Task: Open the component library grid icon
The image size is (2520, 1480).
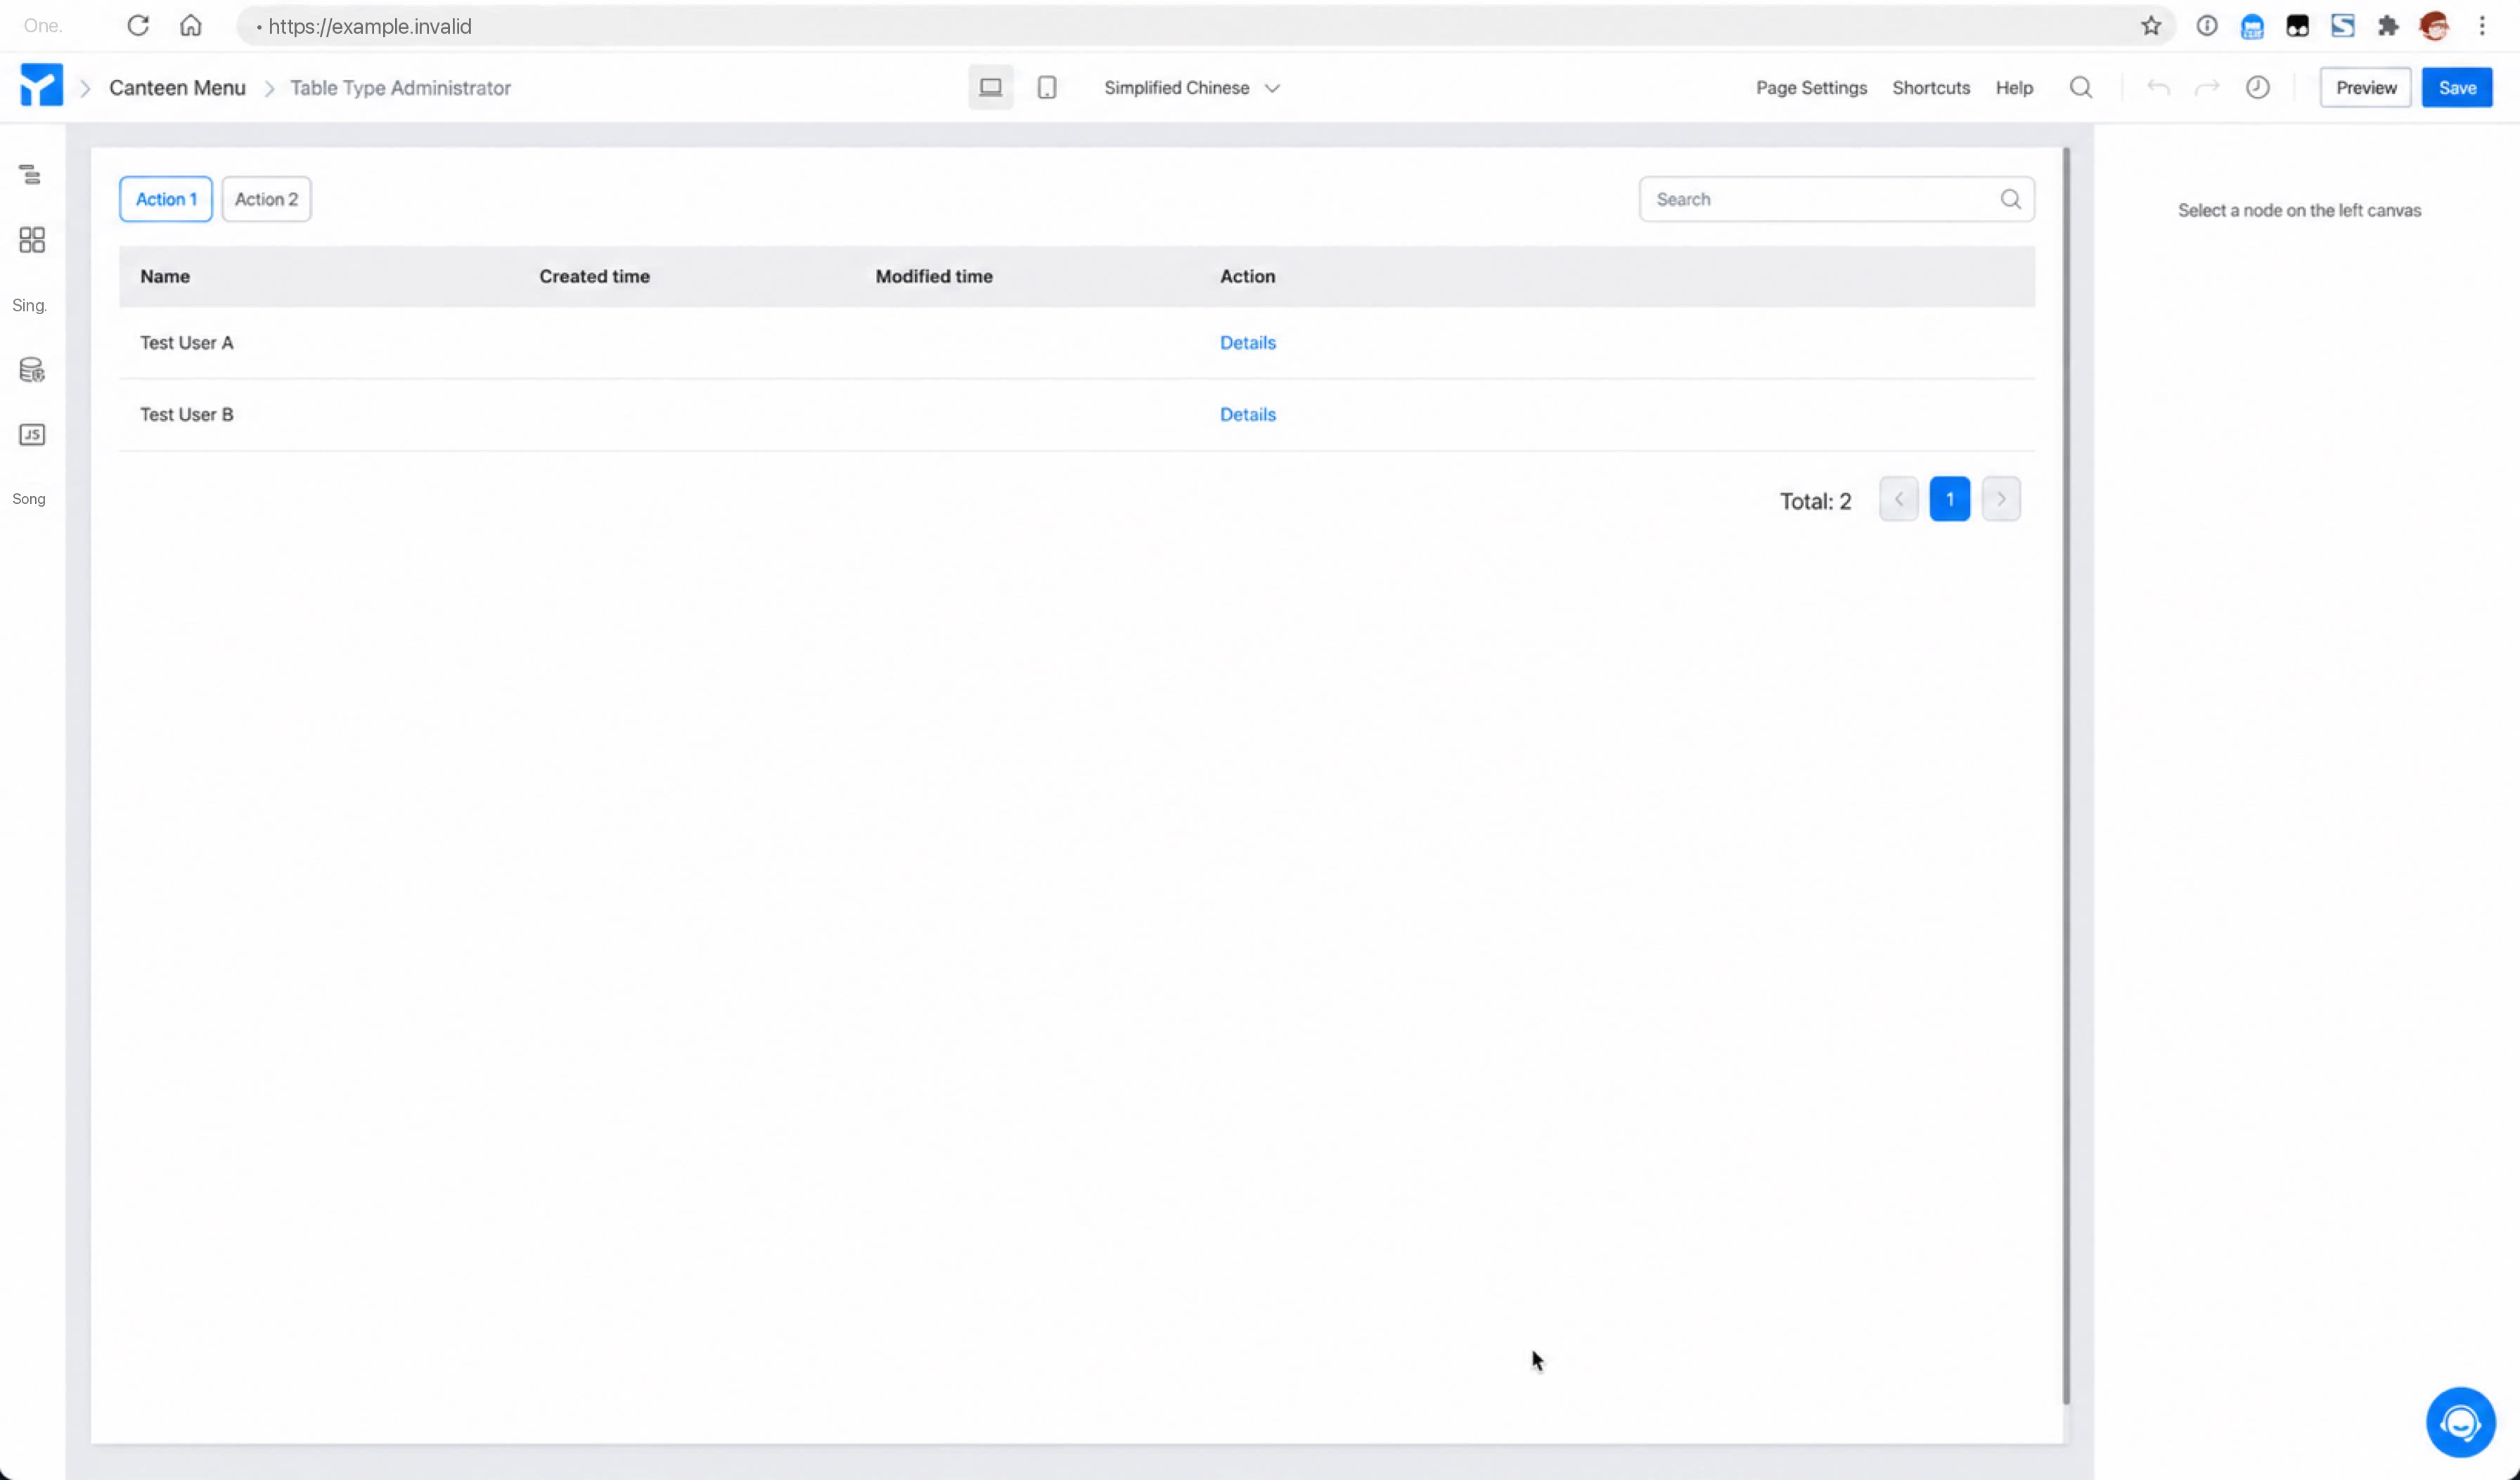Action: click(x=31, y=240)
